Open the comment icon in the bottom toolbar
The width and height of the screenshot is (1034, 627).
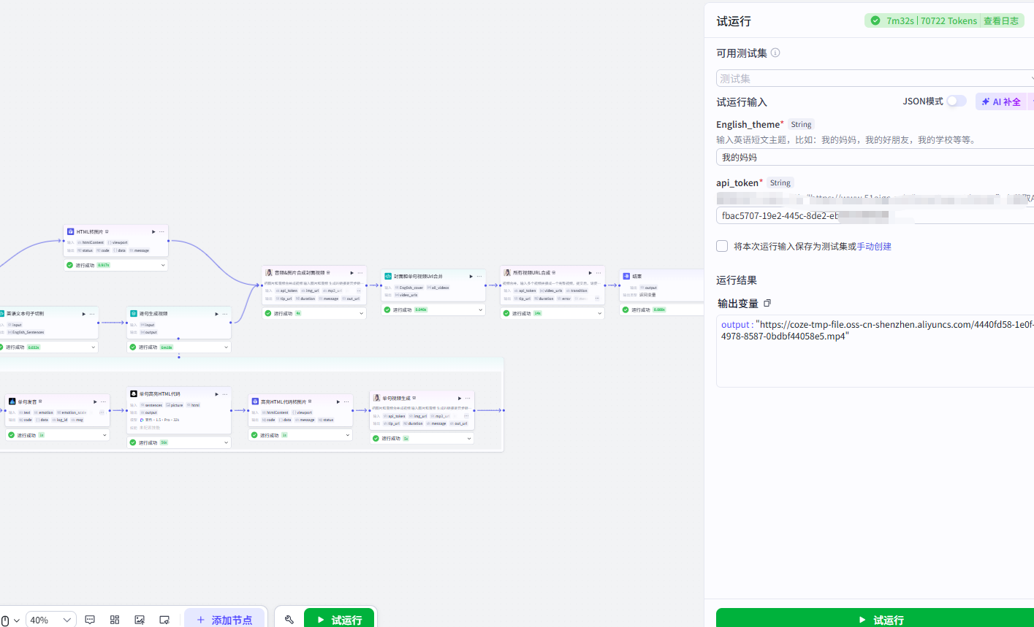point(90,620)
